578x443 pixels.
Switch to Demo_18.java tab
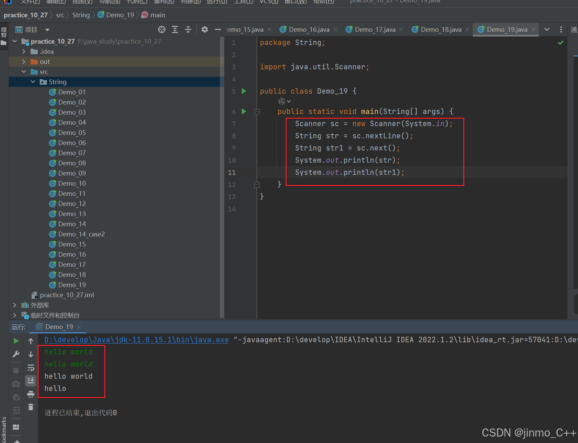point(441,29)
